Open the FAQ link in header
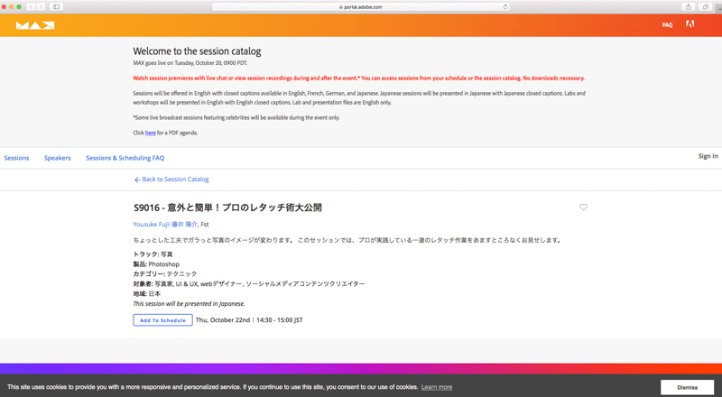This screenshot has width=722, height=397. pos(667,25)
